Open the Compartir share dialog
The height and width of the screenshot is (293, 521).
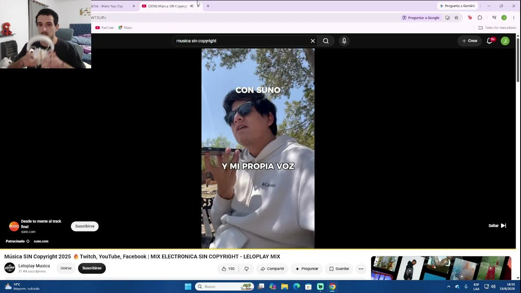[x=272, y=269]
